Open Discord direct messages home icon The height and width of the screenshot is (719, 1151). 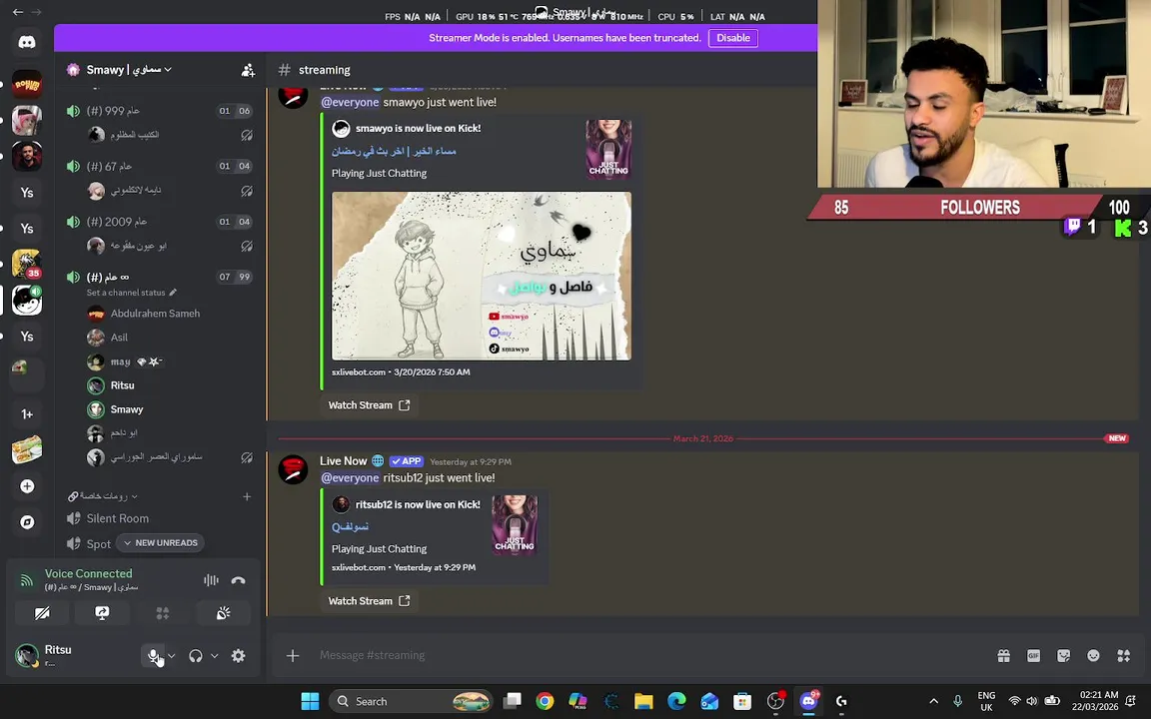click(27, 43)
